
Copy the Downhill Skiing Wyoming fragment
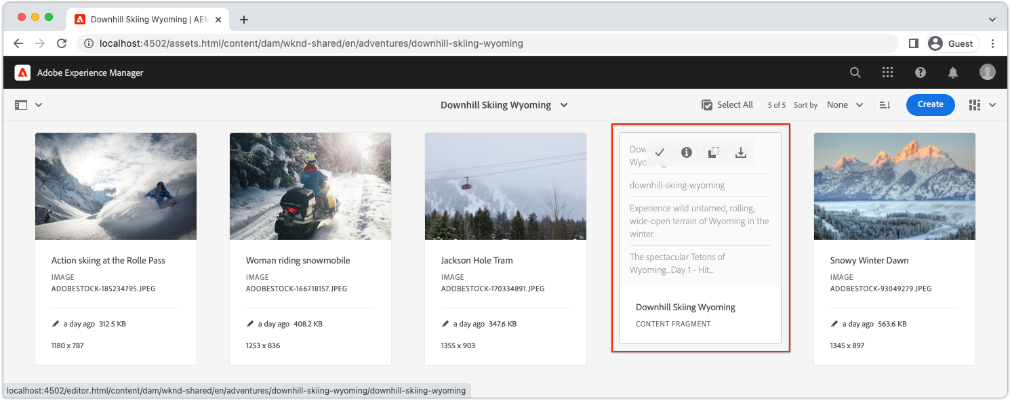tap(713, 153)
